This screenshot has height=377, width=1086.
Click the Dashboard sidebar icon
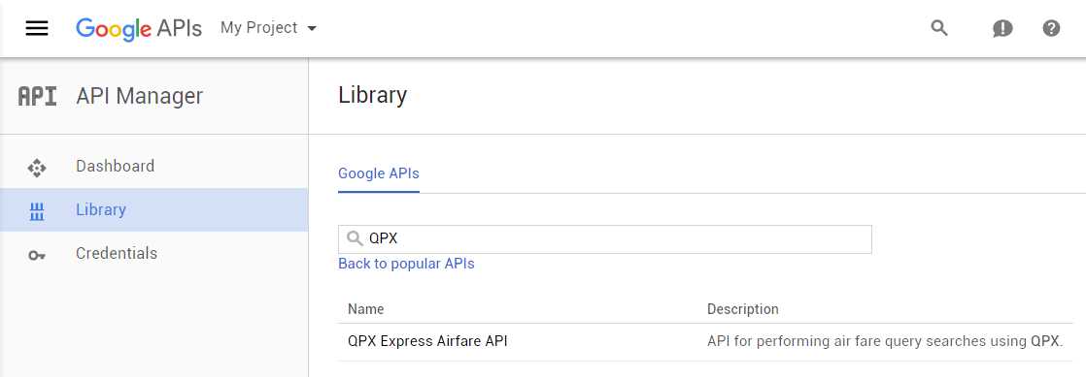pyautogui.click(x=37, y=167)
